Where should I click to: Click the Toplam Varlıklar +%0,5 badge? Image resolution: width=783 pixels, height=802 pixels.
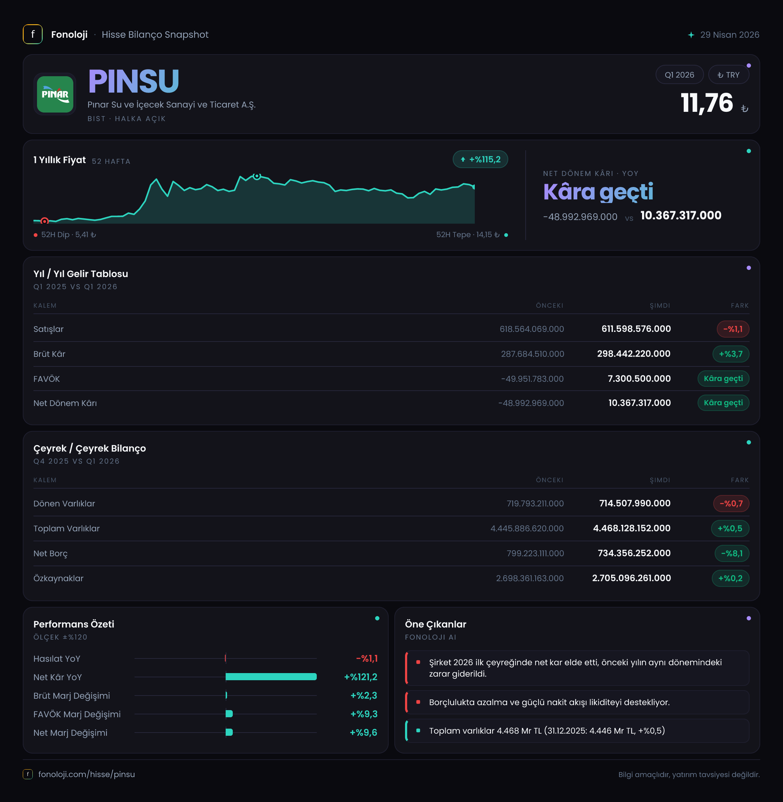(x=730, y=528)
